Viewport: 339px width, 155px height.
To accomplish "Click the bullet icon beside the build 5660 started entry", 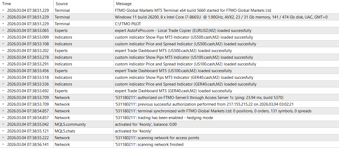I will tap(3, 10).
